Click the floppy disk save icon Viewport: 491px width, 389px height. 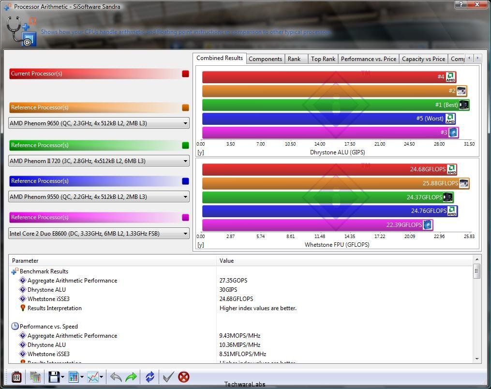click(x=54, y=377)
